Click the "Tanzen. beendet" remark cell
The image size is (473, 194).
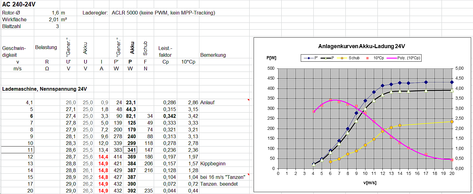[x=219, y=184]
